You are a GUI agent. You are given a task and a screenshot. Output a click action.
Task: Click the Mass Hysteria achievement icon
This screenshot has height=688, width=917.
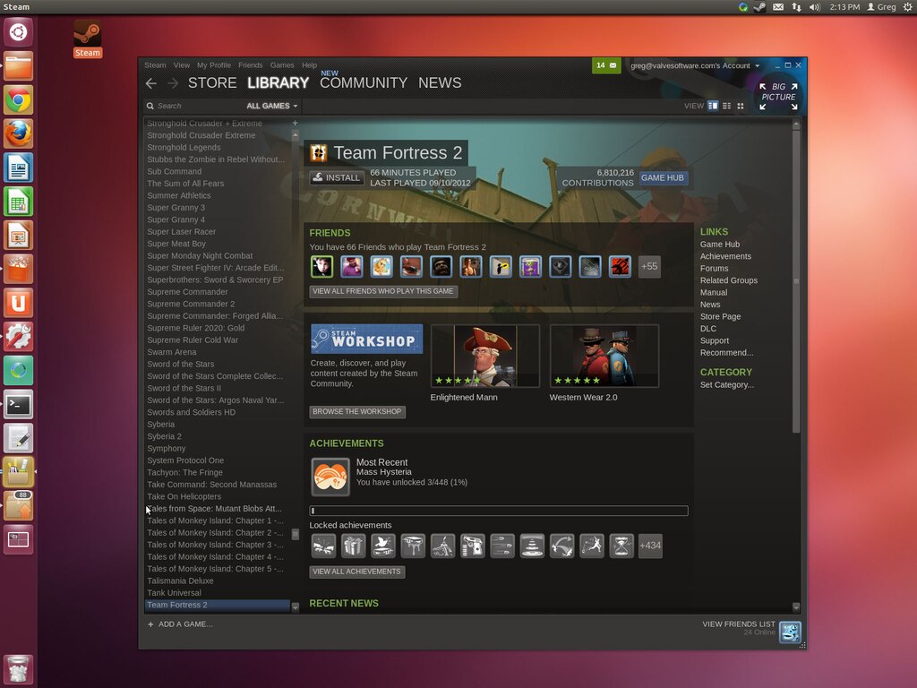click(x=330, y=477)
